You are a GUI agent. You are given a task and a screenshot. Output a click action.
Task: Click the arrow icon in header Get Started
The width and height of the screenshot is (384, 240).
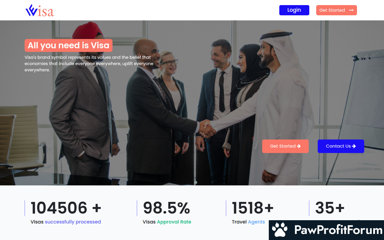[351, 10]
